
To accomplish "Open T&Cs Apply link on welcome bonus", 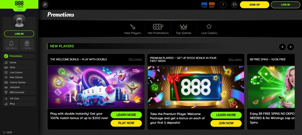I will [x=135, y=59].
